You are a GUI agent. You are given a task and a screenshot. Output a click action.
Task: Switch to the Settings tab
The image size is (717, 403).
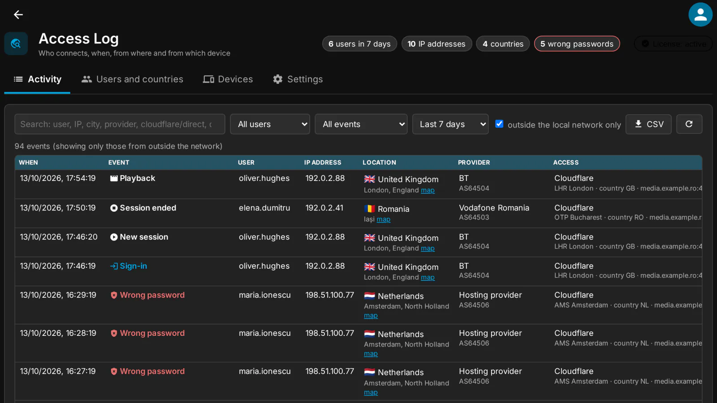point(298,79)
